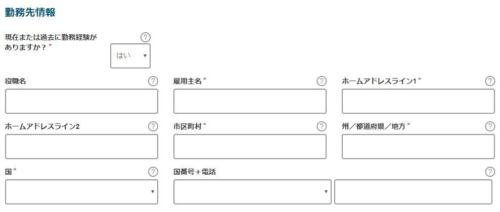Click the 役職名 text field
This screenshot has height=212, width=500.
(x=81, y=101)
